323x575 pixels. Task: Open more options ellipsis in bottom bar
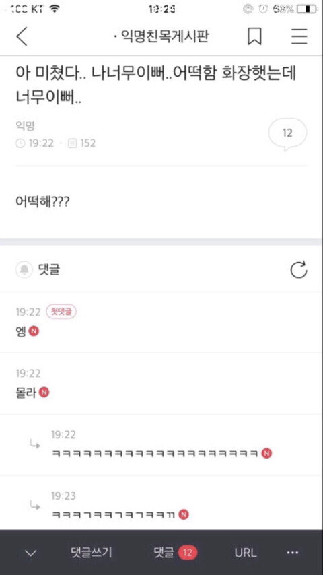(293, 553)
